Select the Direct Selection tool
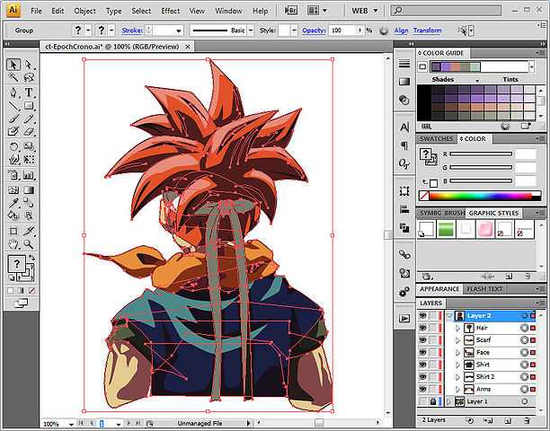Screen dimensions: 550x431 [29, 65]
